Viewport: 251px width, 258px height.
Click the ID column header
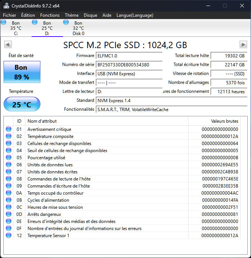click(x=19, y=121)
